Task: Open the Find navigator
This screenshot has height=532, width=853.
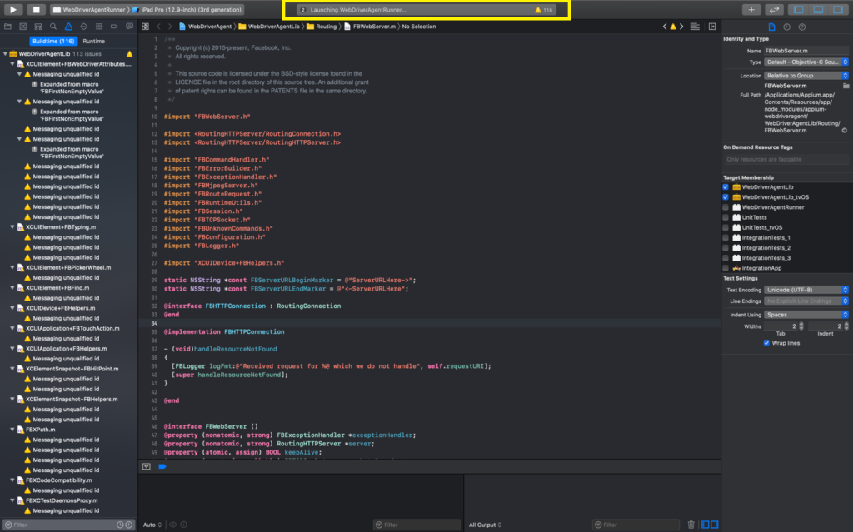Action: coord(53,27)
